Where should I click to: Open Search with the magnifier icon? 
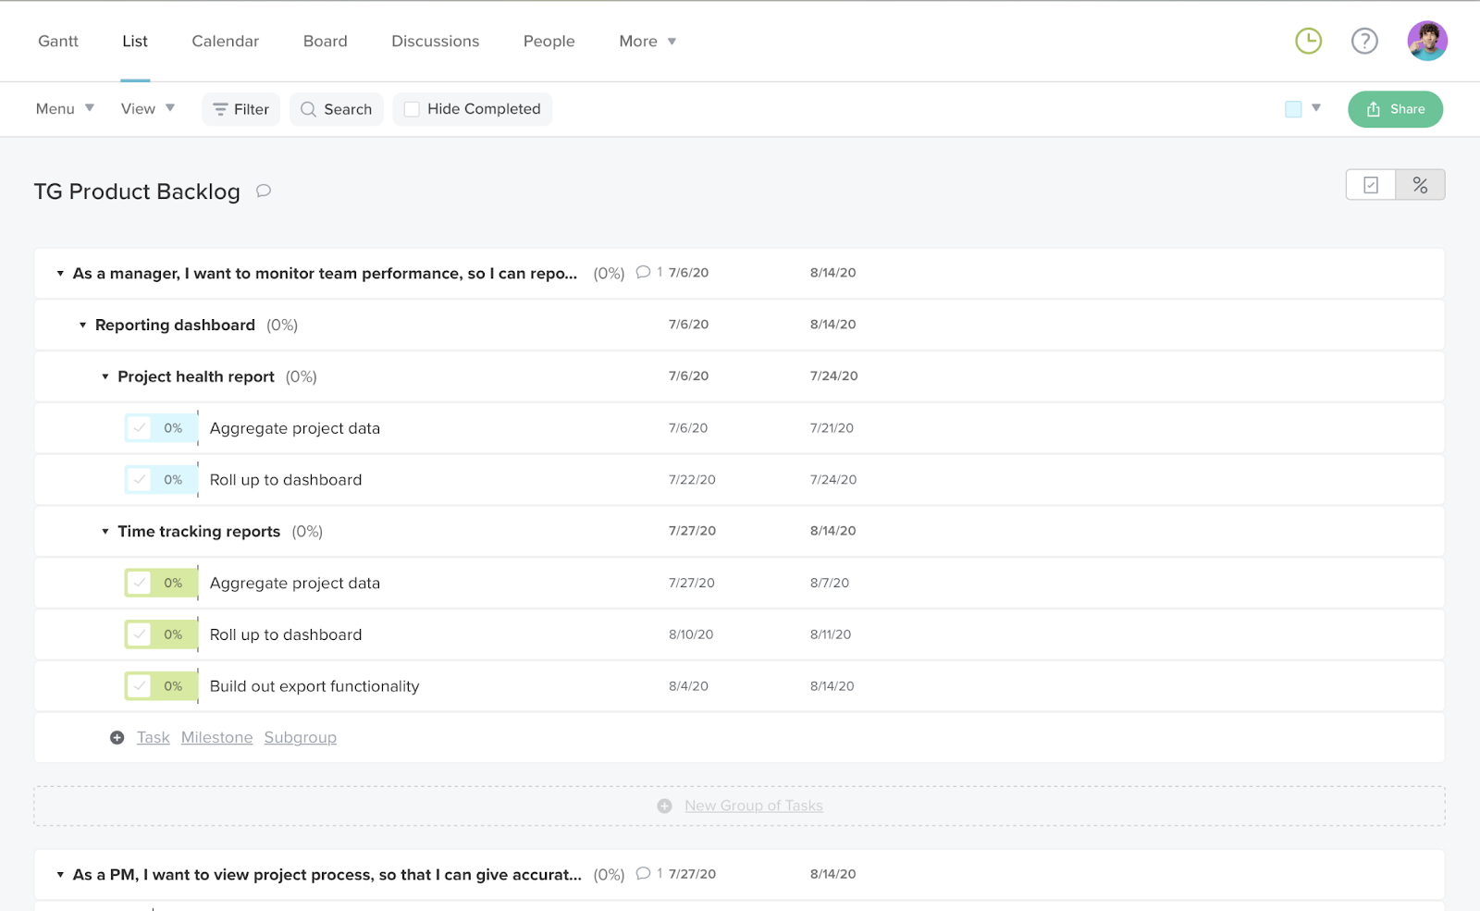[309, 109]
